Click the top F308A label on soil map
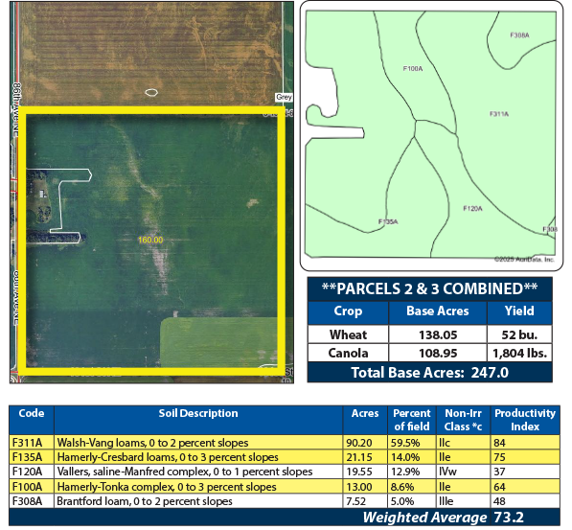This screenshot has width=572, height=530. pos(520,35)
